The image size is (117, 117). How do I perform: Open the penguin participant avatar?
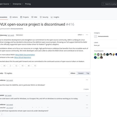point(104,54)
